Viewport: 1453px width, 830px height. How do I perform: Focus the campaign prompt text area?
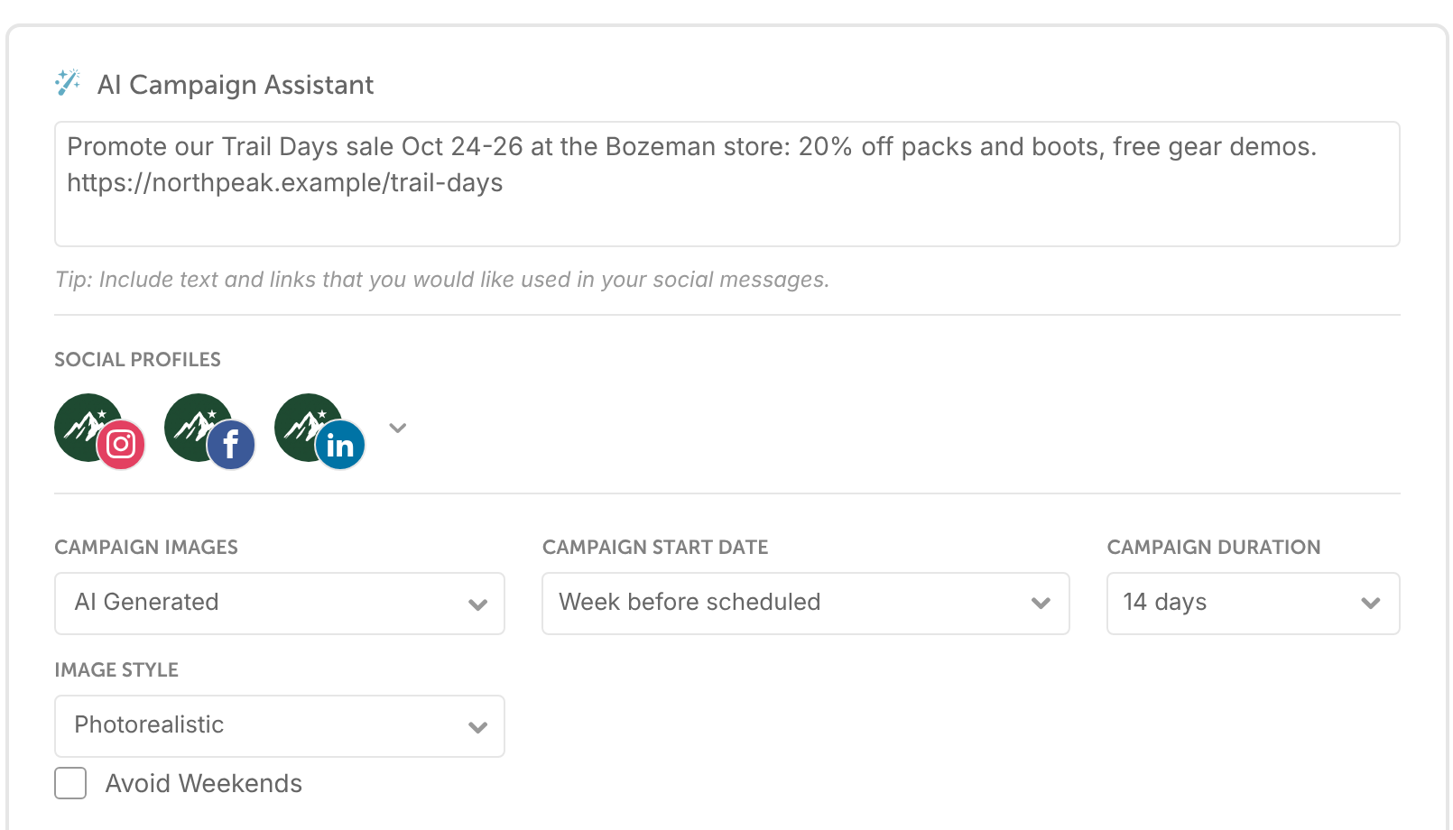727,184
